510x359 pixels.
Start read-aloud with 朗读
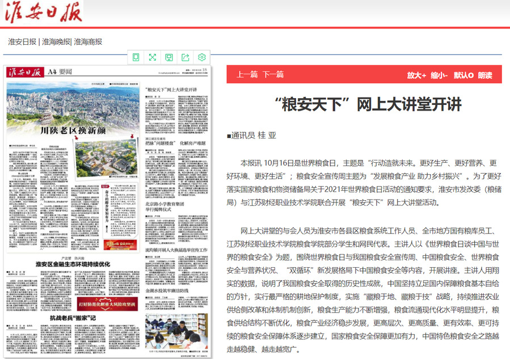point(485,75)
